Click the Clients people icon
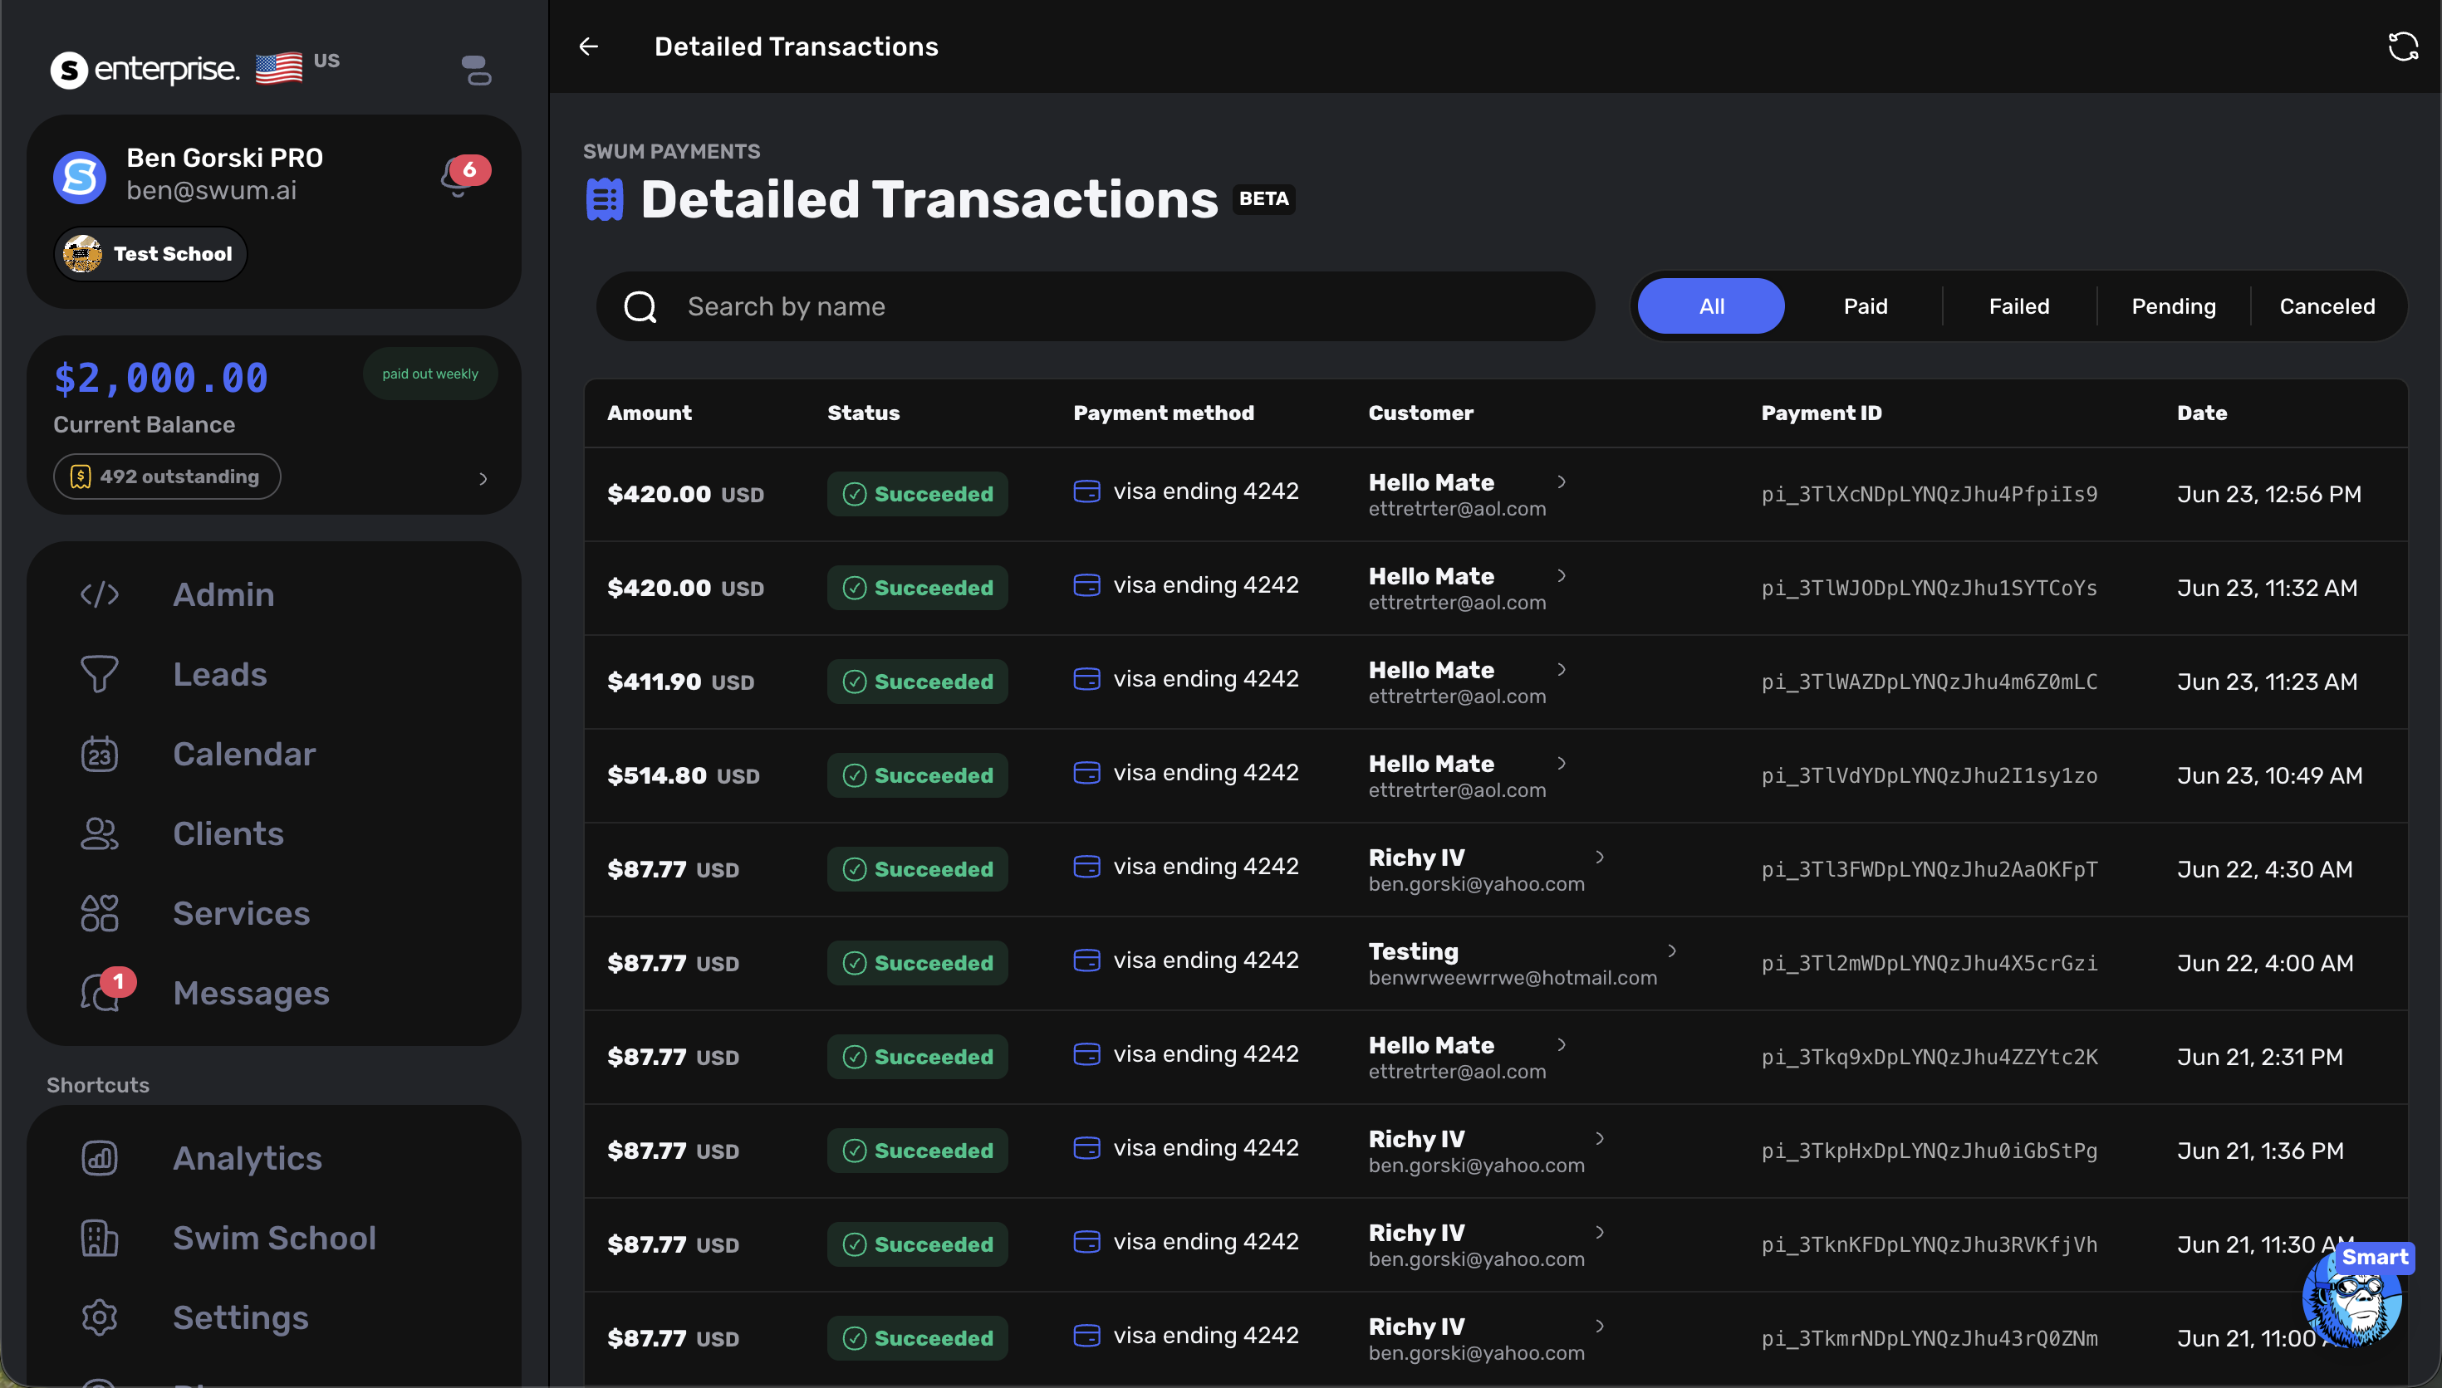This screenshot has height=1388, width=2442. click(x=99, y=833)
